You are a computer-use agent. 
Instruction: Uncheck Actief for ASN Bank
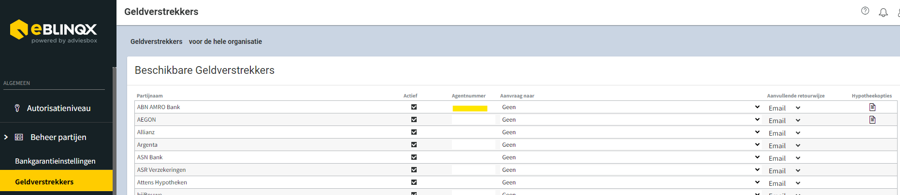(414, 157)
